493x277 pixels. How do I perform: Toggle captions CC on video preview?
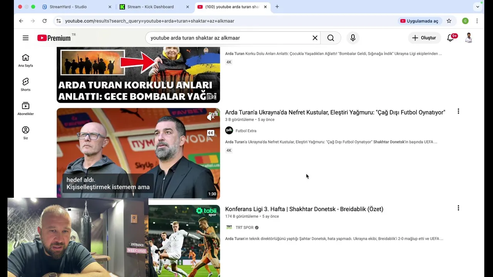[211, 133]
